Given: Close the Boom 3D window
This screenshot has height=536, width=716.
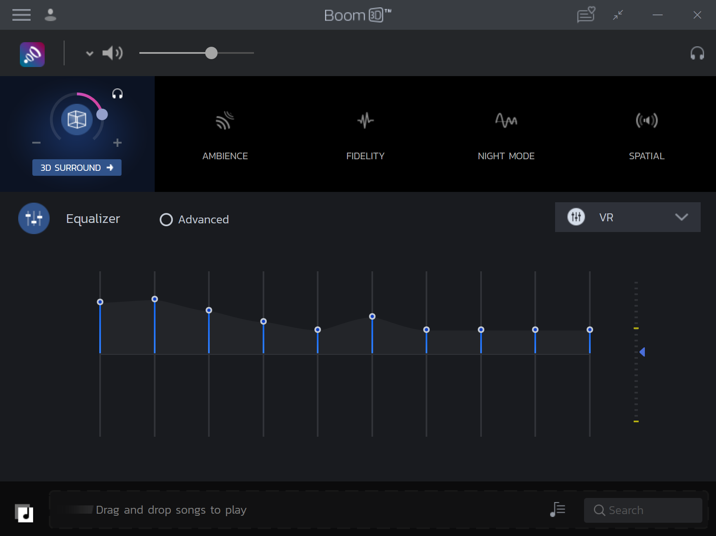Looking at the screenshot, I should [697, 15].
